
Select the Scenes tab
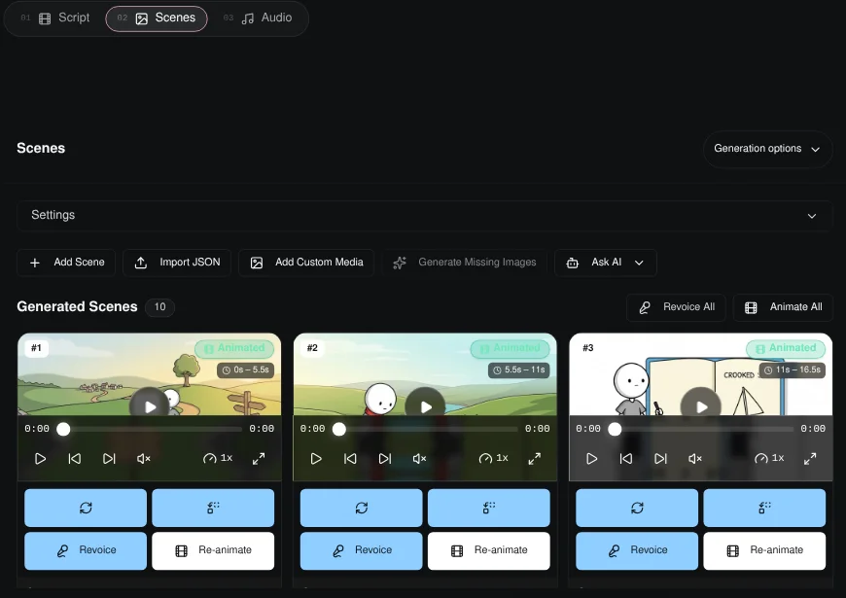coord(157,18)
